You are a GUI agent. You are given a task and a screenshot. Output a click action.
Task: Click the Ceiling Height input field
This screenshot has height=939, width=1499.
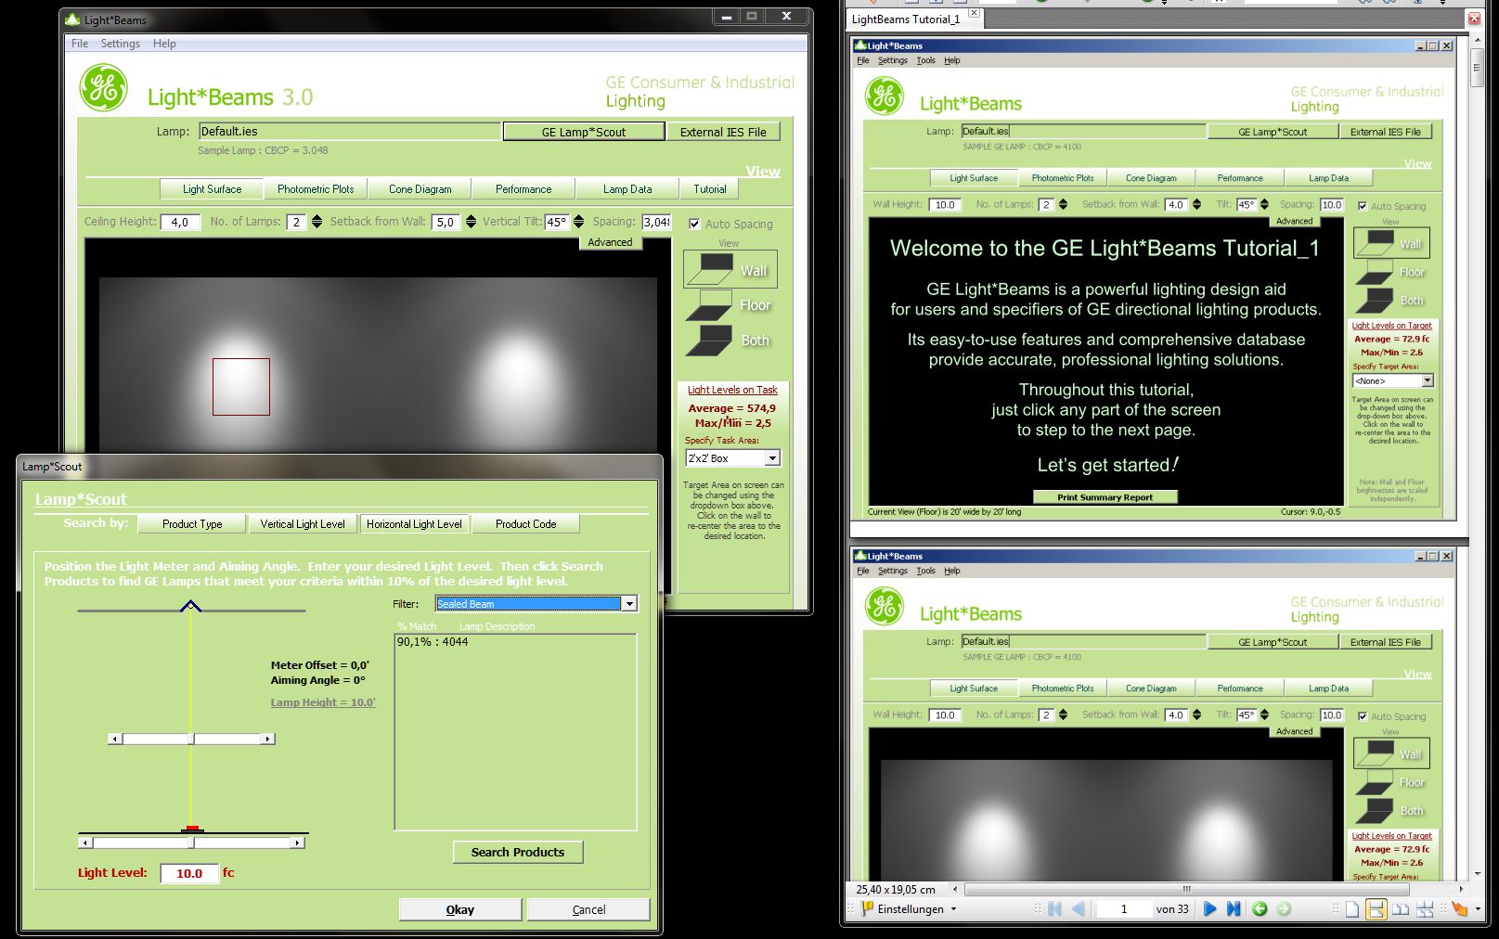click(x=180, y=223)
